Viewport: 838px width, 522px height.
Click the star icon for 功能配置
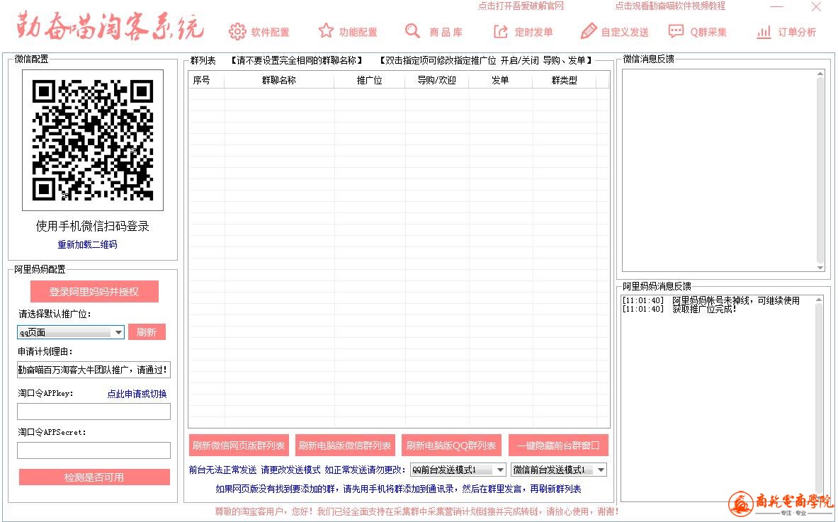pyautogui.click(x=326, y=31)
